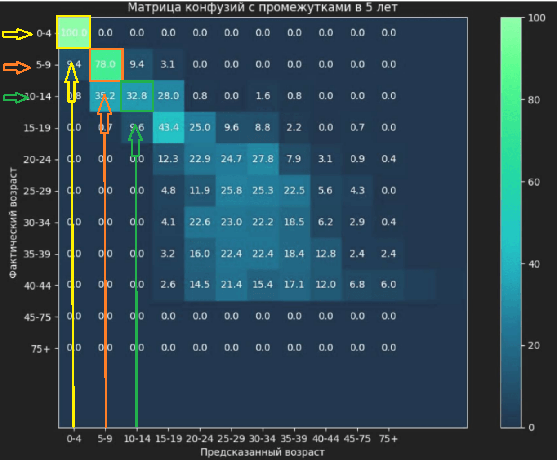
Task: Click the 22.5 value cell
Action: click(294, 190)
